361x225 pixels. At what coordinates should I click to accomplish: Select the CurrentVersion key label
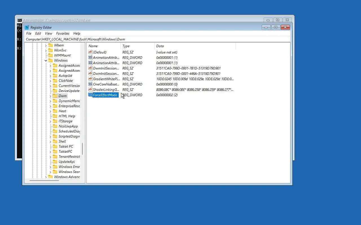(69, 86)
